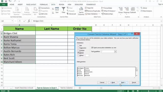Image resolution: width=163 pixels, height=92 pixels.
Task: Open Data Analysis tool
Action: [146, 11]
